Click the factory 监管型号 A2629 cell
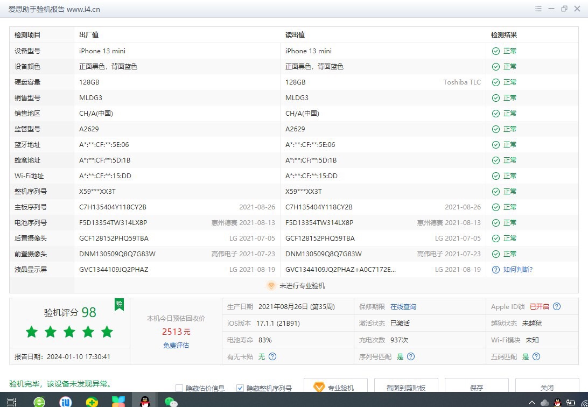588x407 pixels. 89,129
